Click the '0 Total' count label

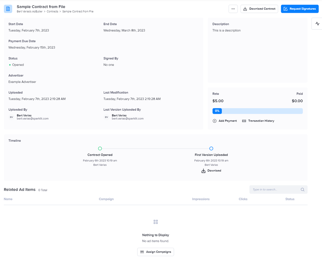pyautogui.click(x=43, y=190)
